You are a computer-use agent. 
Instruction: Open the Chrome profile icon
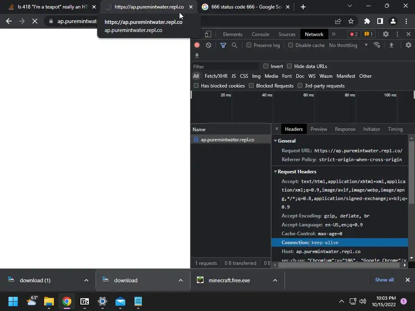point(393,21)
